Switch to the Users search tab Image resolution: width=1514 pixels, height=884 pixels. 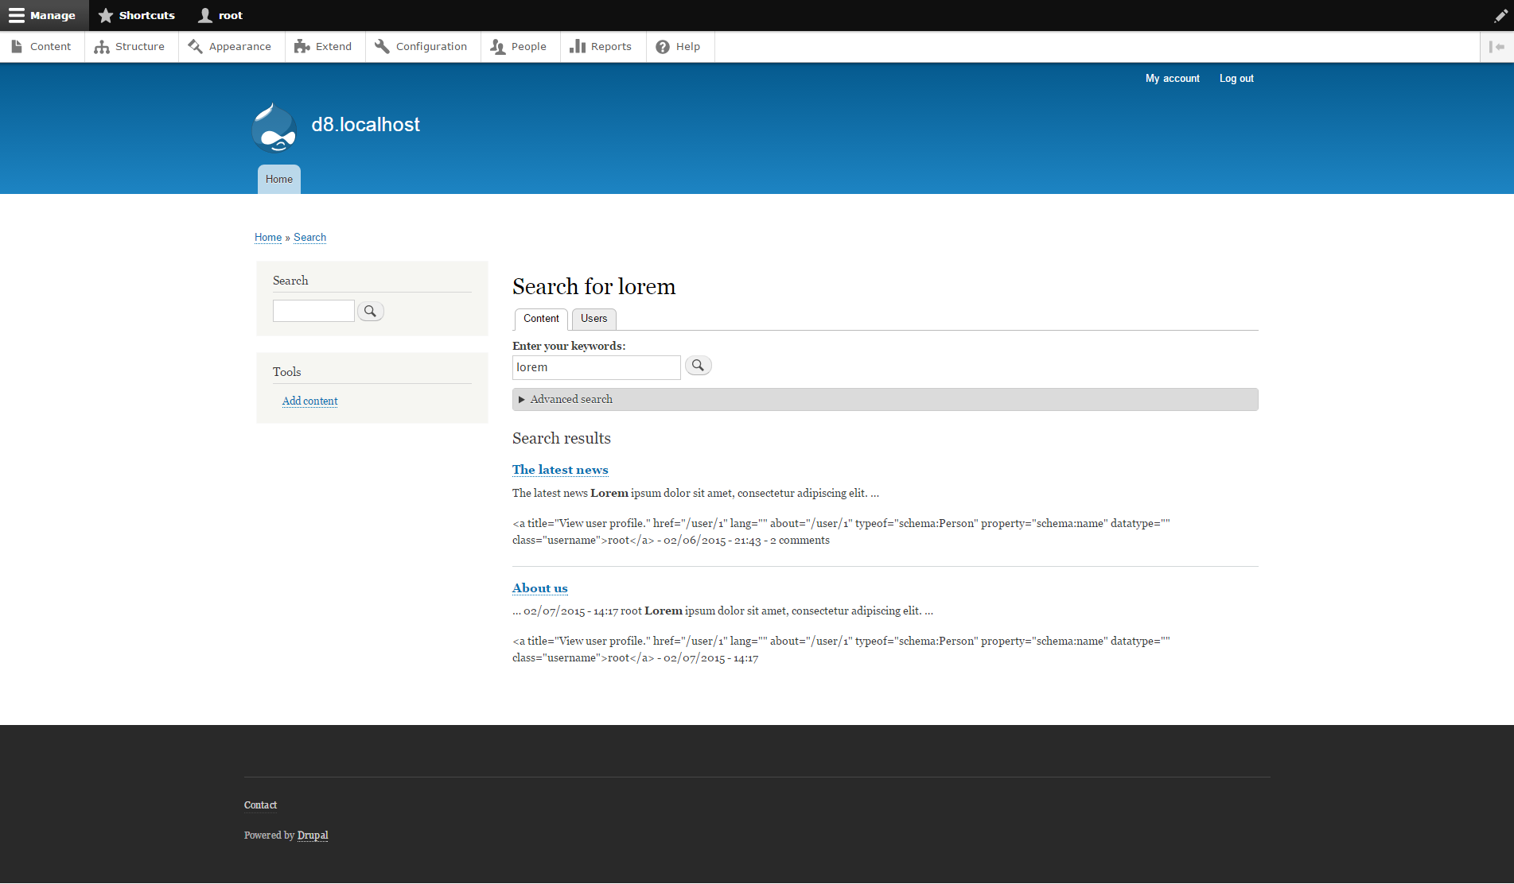point(593,319)
